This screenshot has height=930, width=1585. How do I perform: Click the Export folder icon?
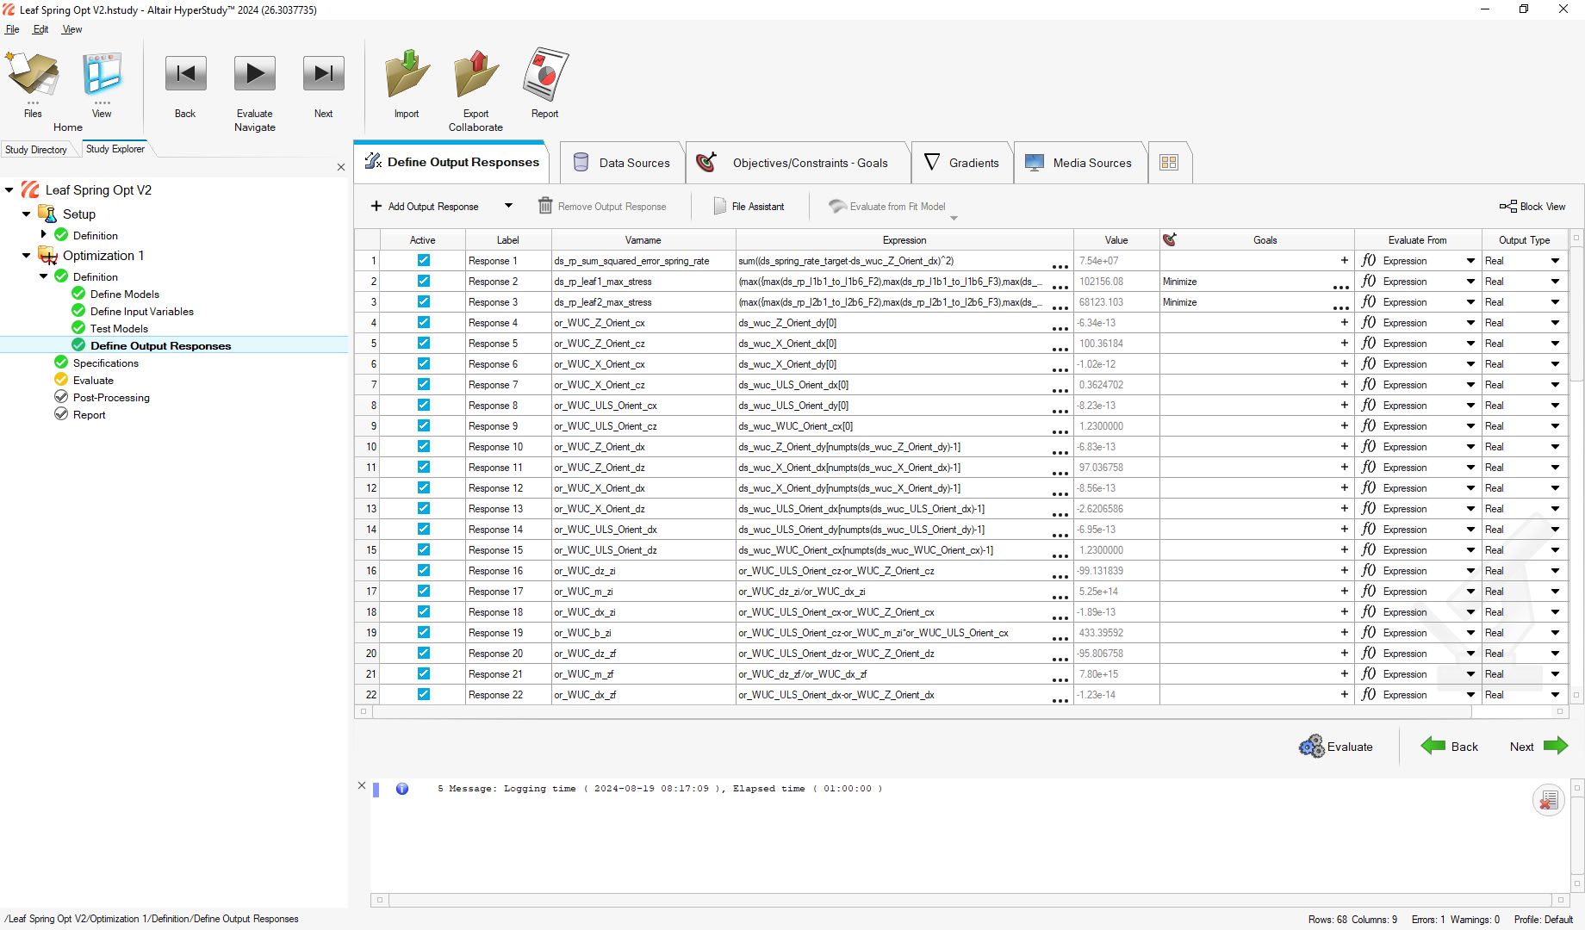click(475, 74)
